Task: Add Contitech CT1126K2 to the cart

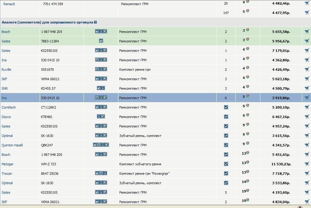Action: [307, 107]
